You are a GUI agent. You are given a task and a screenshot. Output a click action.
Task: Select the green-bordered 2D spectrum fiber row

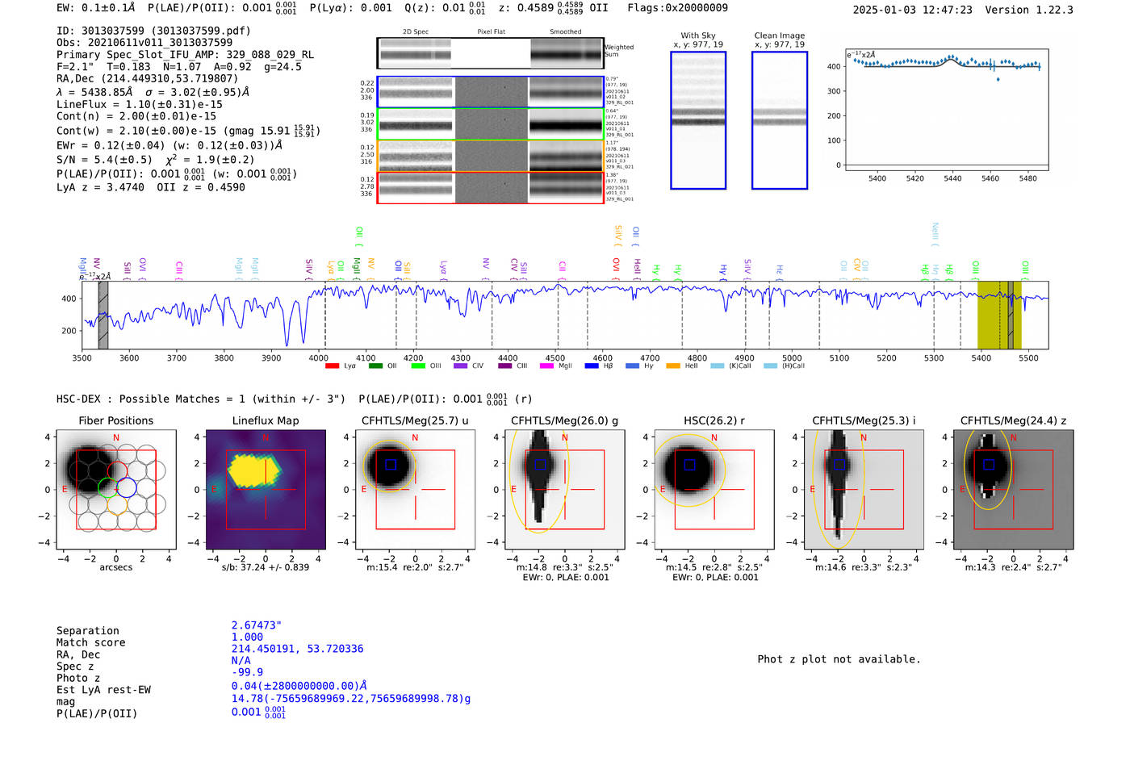coord(491,124)
